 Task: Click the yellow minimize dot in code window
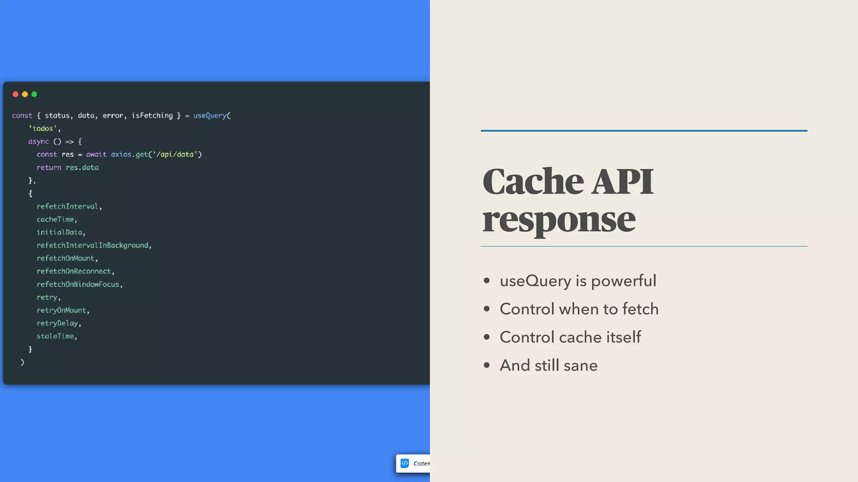point(25,94)
